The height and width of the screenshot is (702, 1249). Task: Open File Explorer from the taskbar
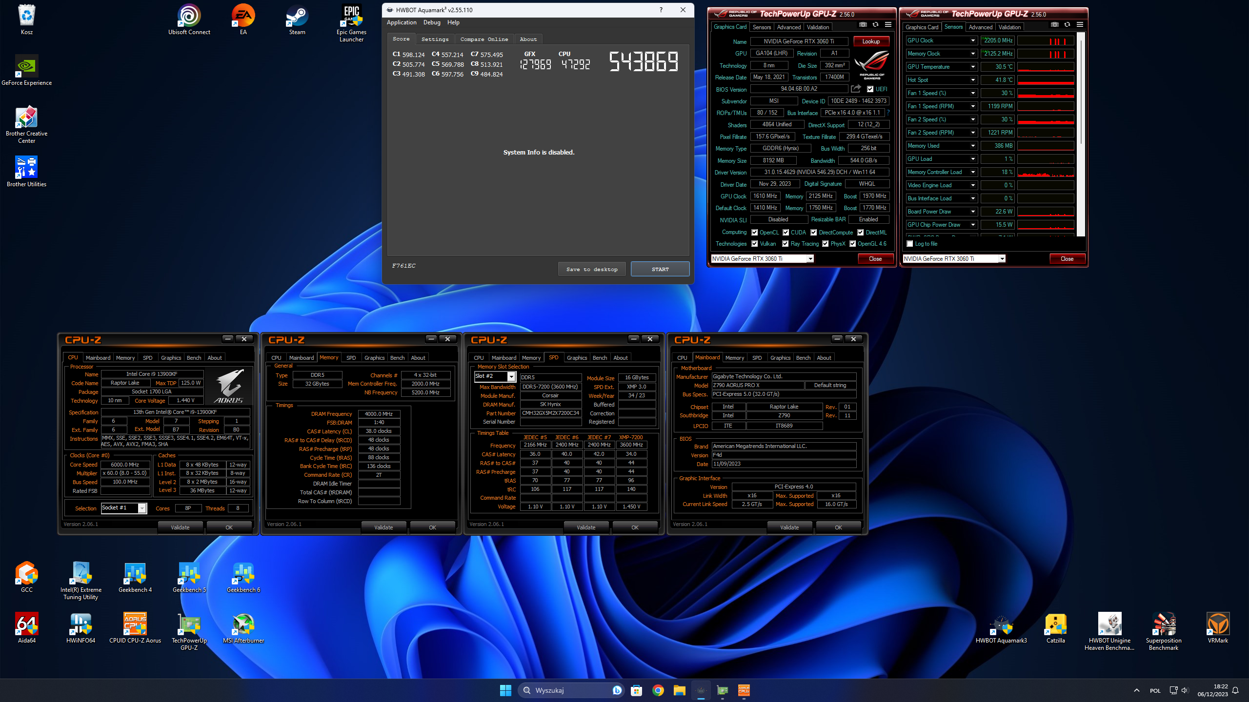pyautogui.click(x=679, y=690)
